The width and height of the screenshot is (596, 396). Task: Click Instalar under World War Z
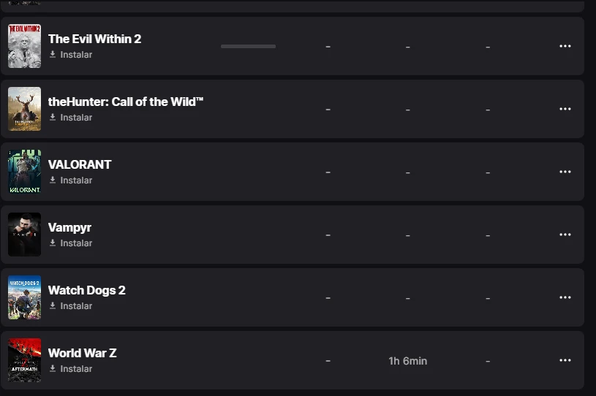click(75, 369)
